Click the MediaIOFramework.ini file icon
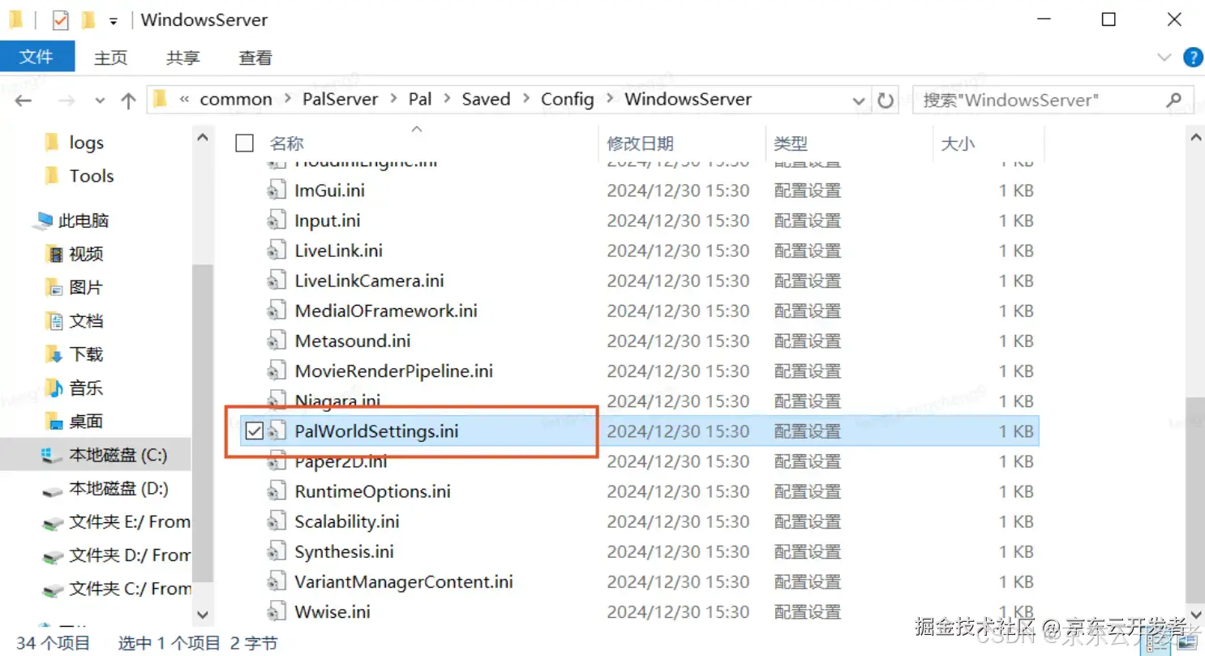 click(277, 311)
